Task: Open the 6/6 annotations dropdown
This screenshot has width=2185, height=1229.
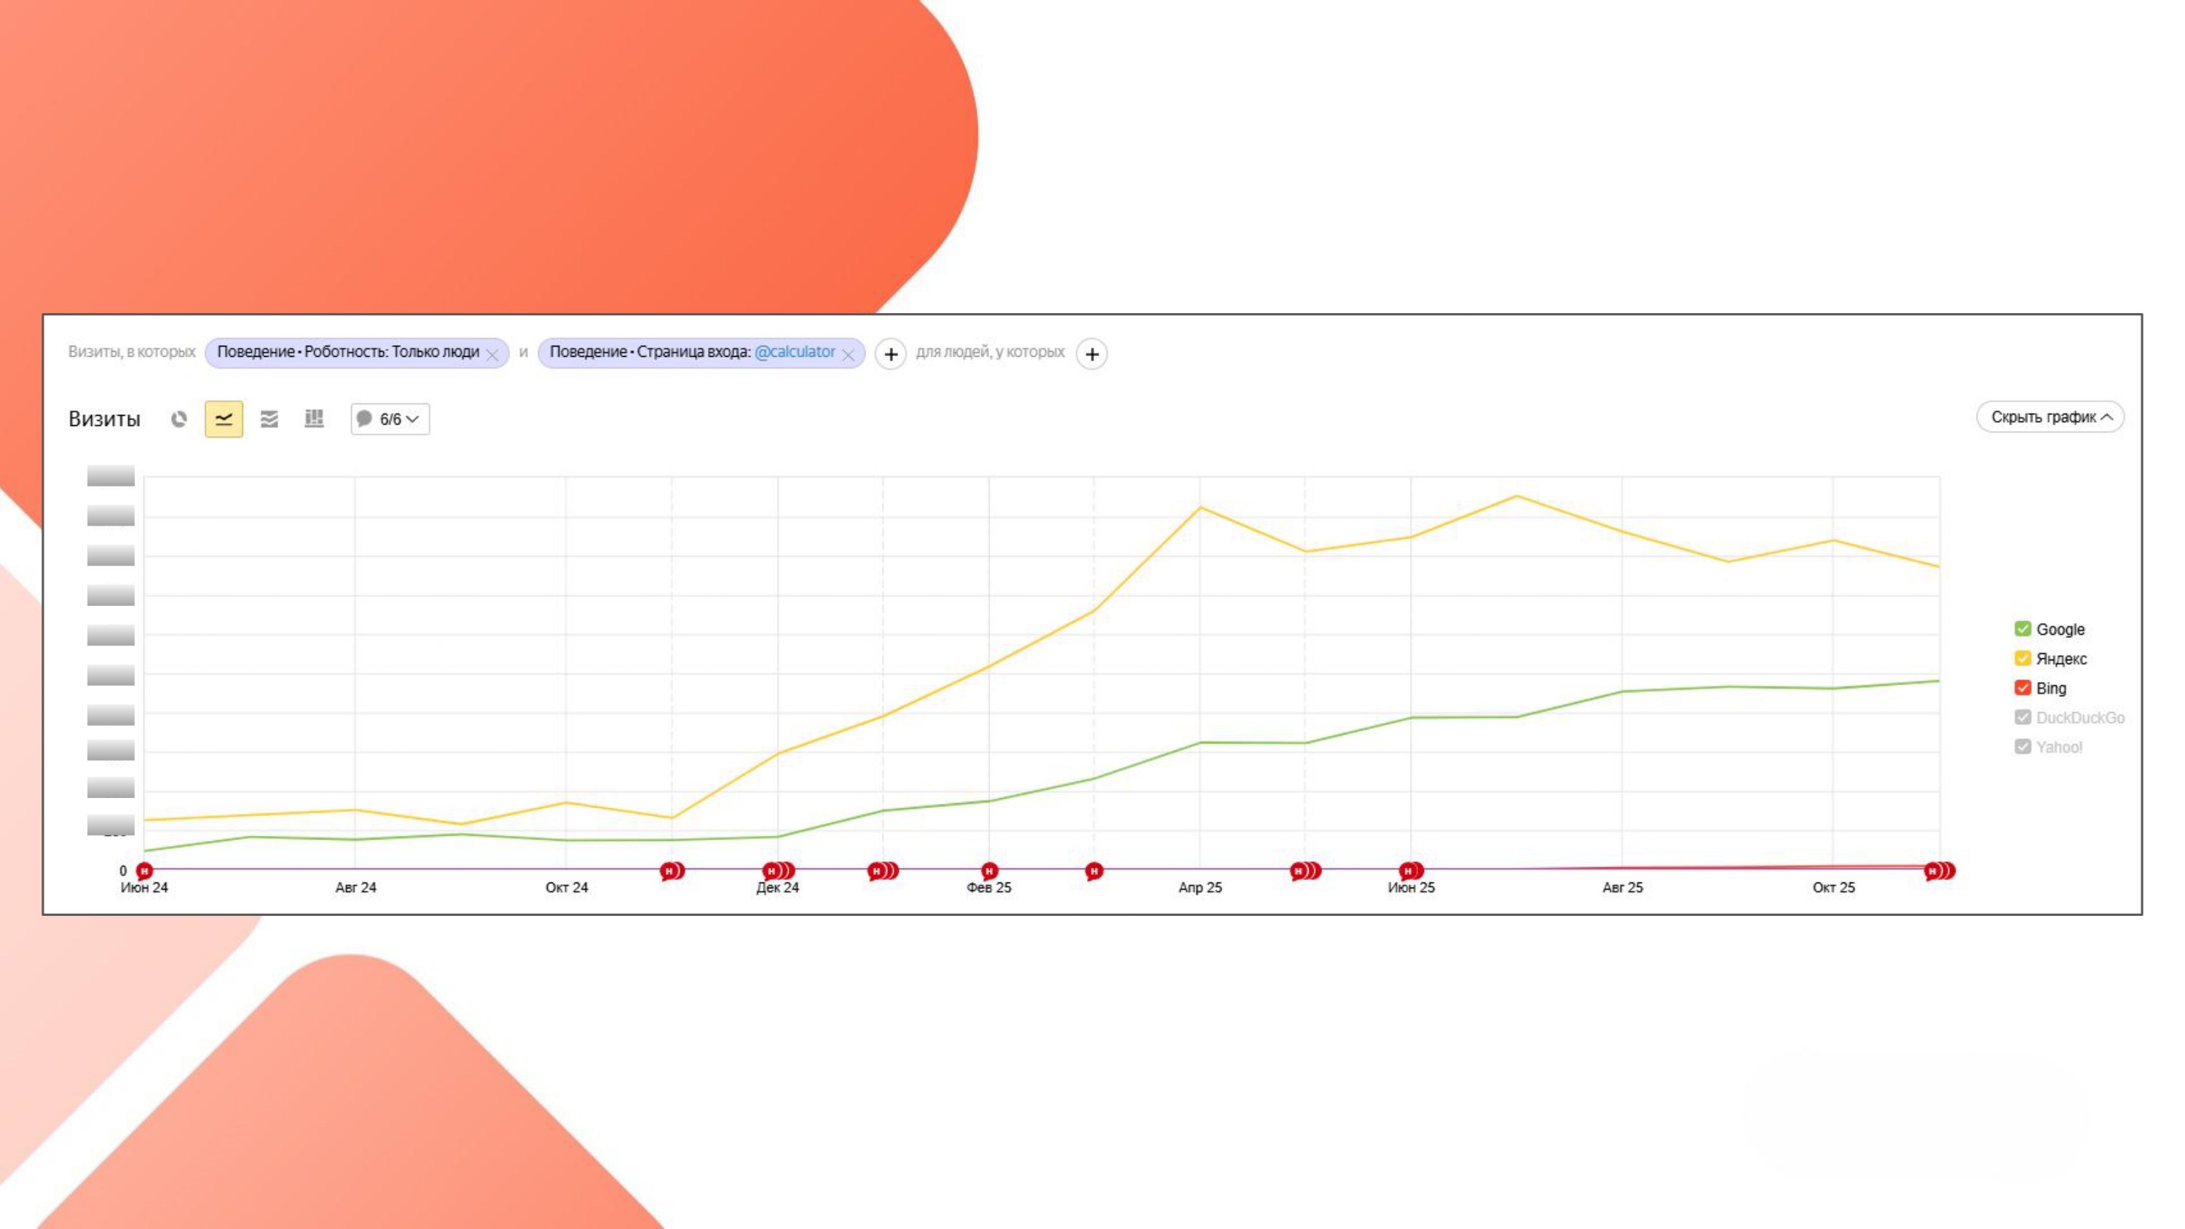Action: pos(390,419)
